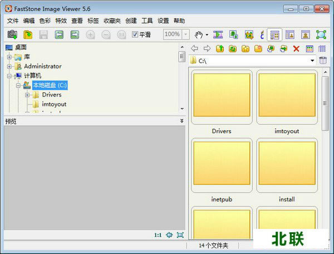The width and height of the screenshot is (334, 254).
Task: Click full-size box icon in preview footer
Action: click(x=180, y=235)
